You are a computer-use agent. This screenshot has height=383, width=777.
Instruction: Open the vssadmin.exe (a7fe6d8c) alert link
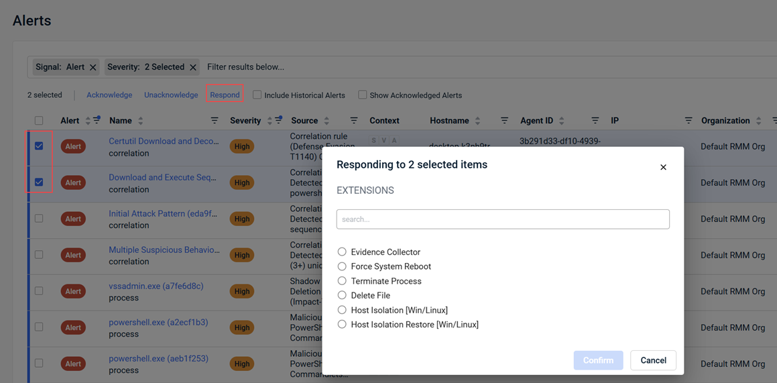click(156, 286)
